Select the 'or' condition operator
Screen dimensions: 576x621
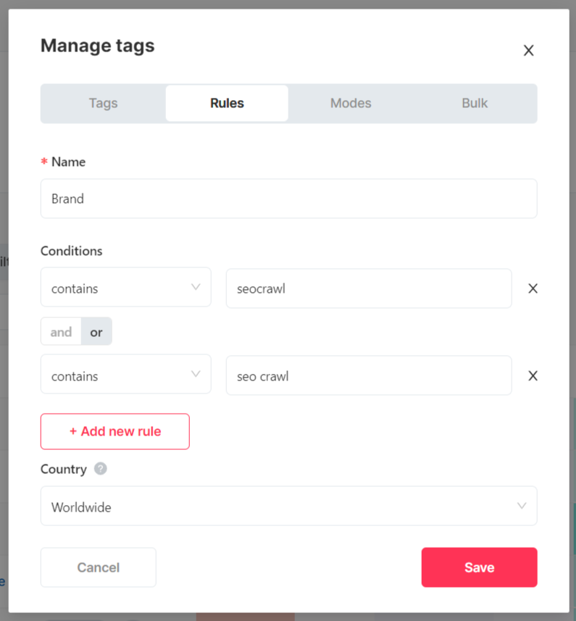(x=96, y=332)
